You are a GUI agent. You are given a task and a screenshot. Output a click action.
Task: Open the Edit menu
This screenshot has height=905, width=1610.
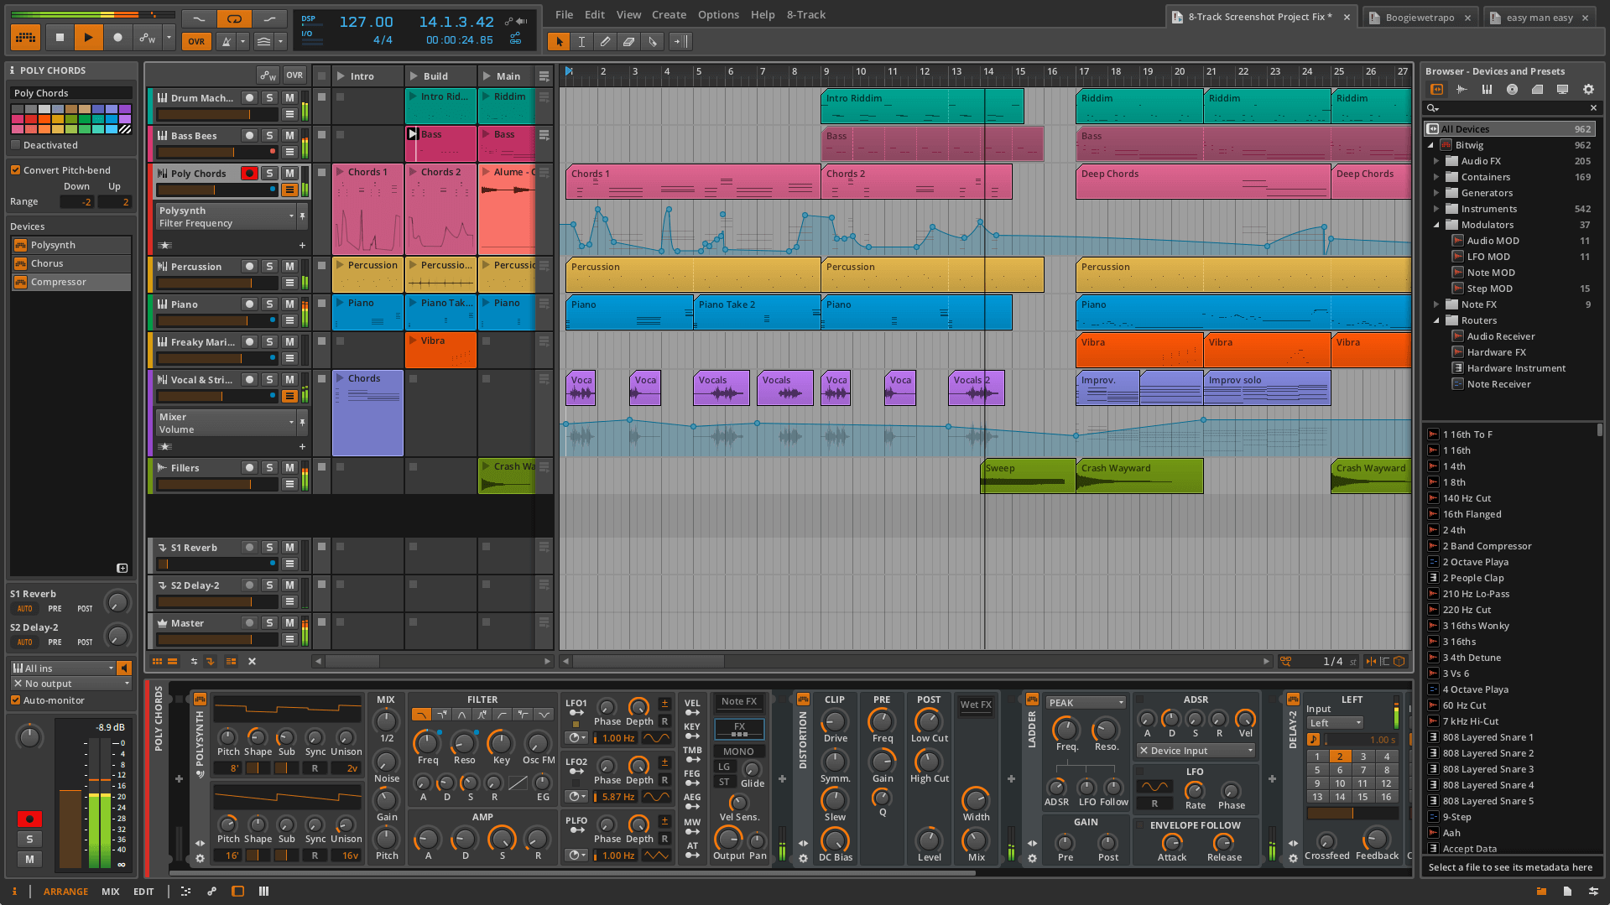point(595,14)
